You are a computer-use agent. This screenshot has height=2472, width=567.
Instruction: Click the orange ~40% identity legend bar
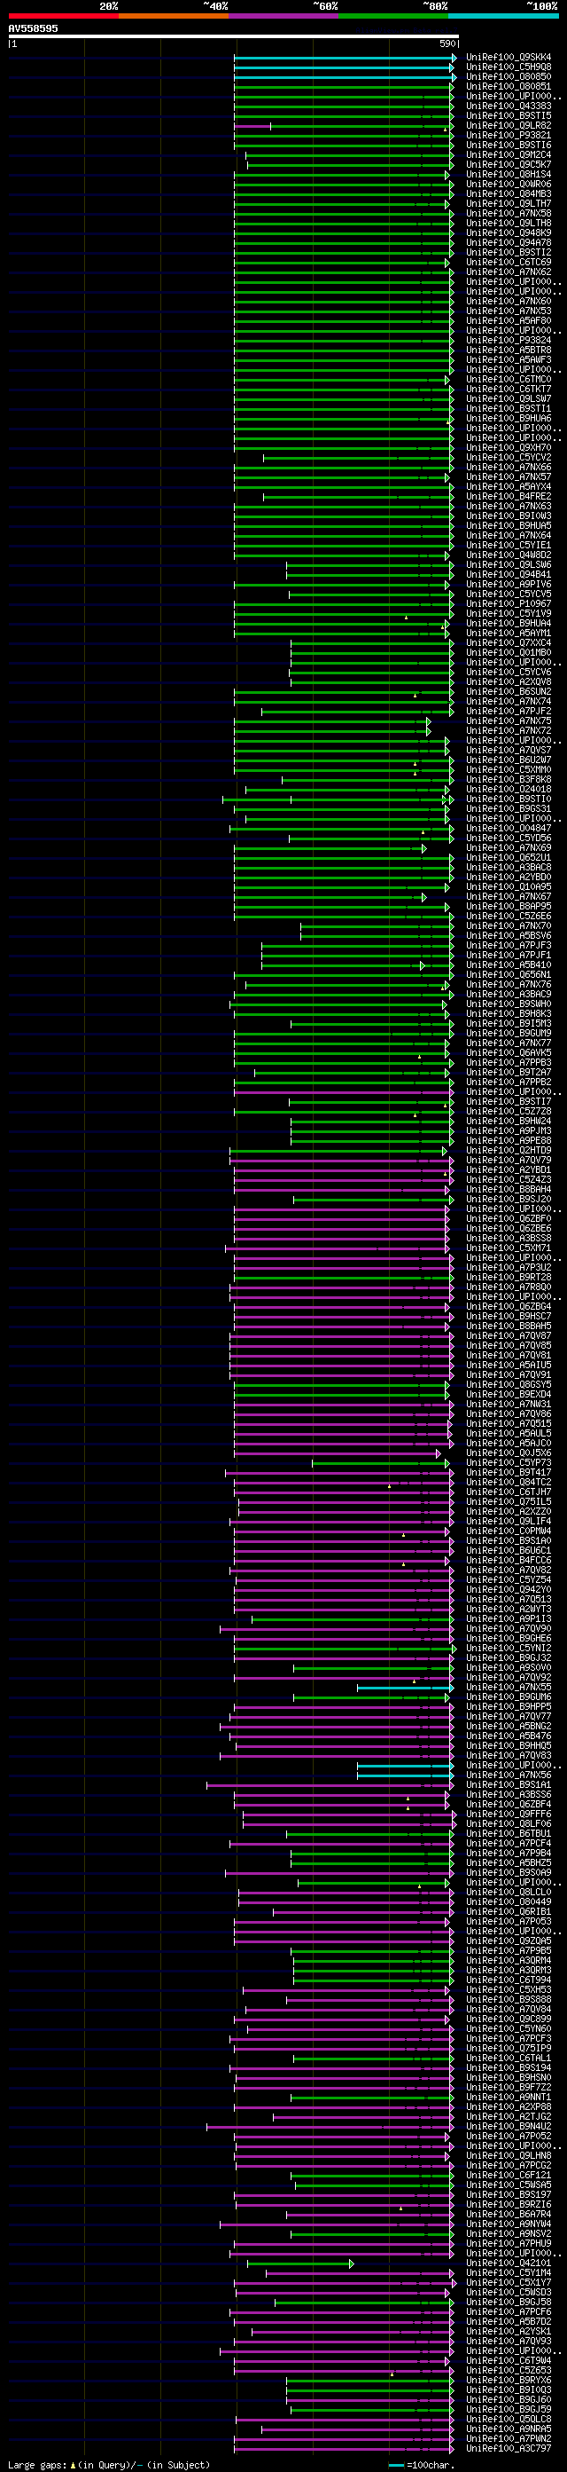pyautogui.click(x=174, y=15)
